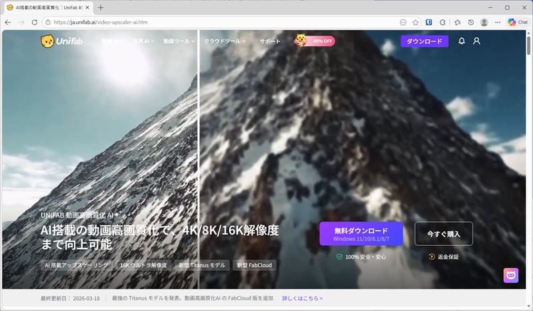Image resolution: width=533 pixels, height=311 pixels.
Task: Click the 40% OFF promotion banner
Action: coord(314,41)
